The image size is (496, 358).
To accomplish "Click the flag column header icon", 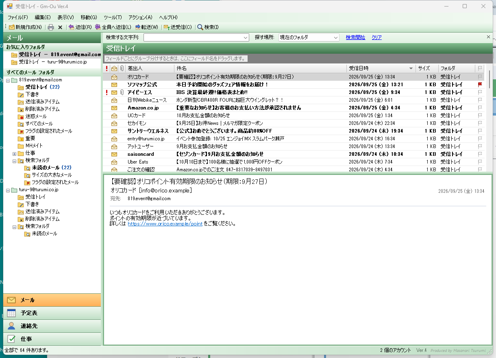I will (x=480, y=68).
